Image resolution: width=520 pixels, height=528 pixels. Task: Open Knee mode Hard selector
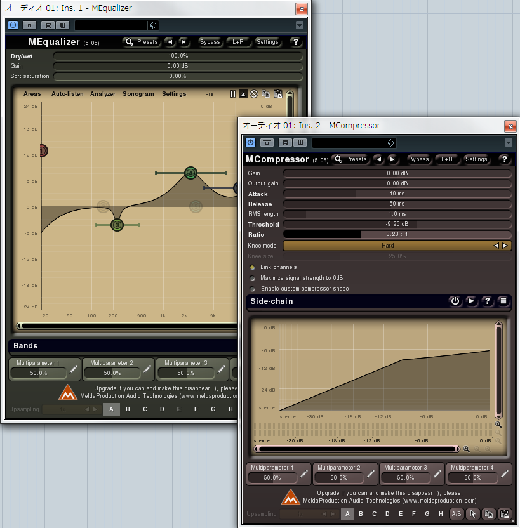(387, 246)
